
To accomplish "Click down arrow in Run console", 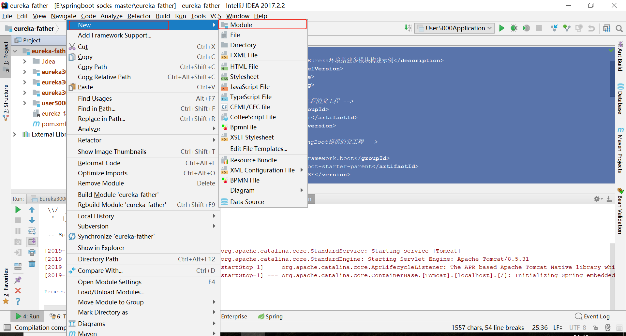I will click(x=32, y=220).
